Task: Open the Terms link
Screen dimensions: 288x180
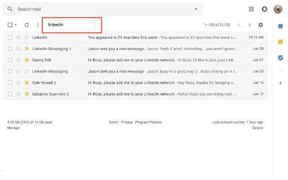Action: [x=113, y=122]
